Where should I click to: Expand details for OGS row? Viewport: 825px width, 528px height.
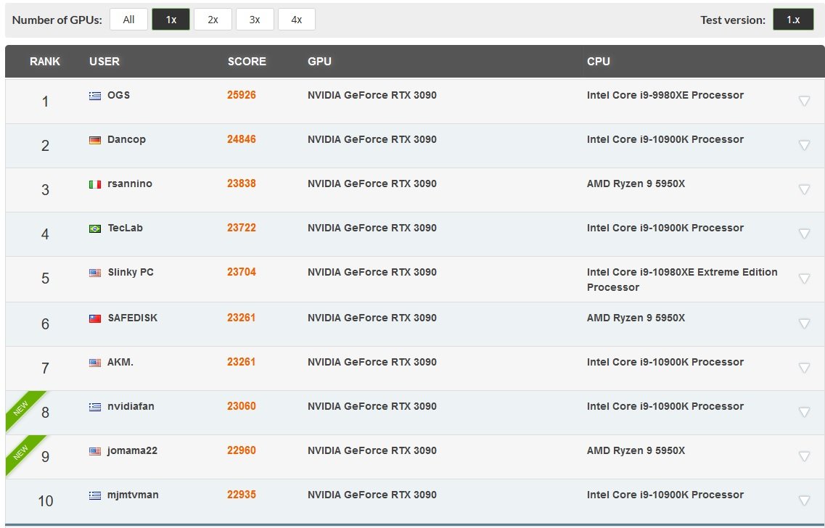(804, 101)
